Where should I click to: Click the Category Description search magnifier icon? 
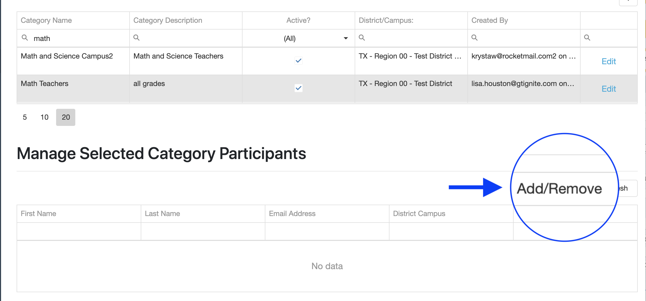coord(136,38)
